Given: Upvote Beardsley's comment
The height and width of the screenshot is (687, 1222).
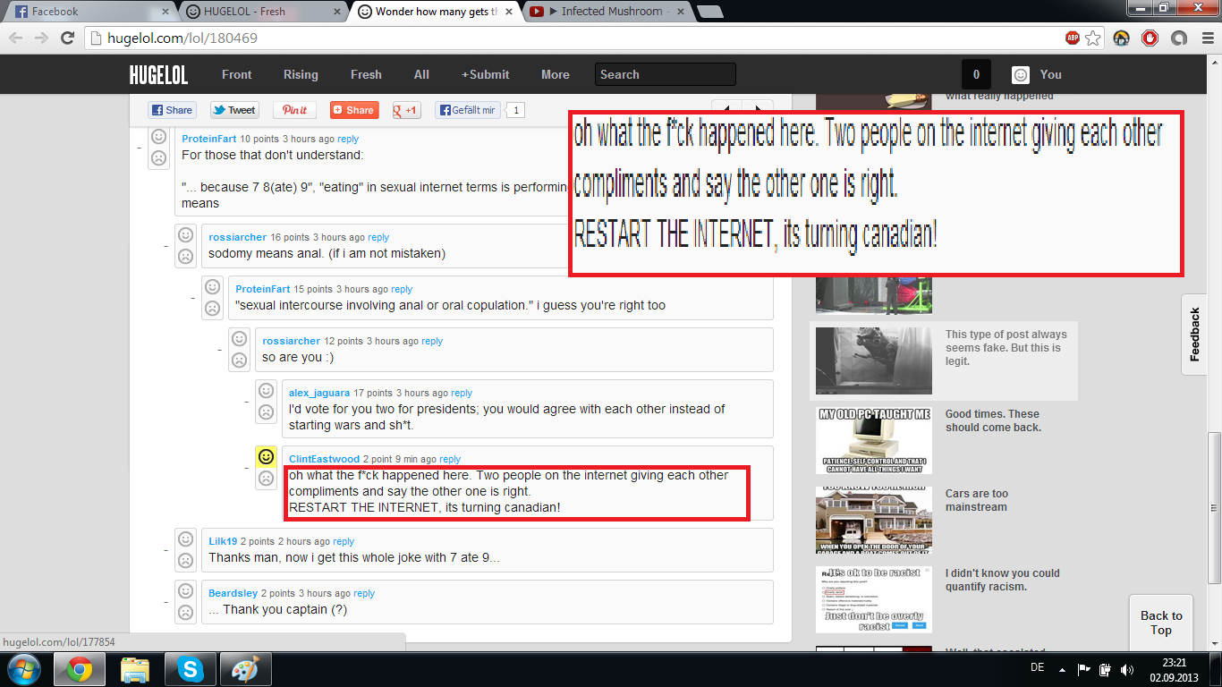Looking at the screenshot, I should click(x=185, y=591).
